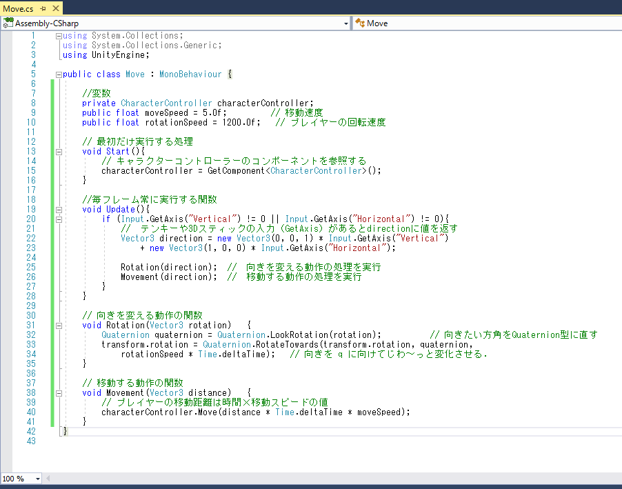Image resolution: width=622 pixels, height=489 pixels.
Task: Click the "Vertical" string on line 22
Action: click(x=419, y=238)
